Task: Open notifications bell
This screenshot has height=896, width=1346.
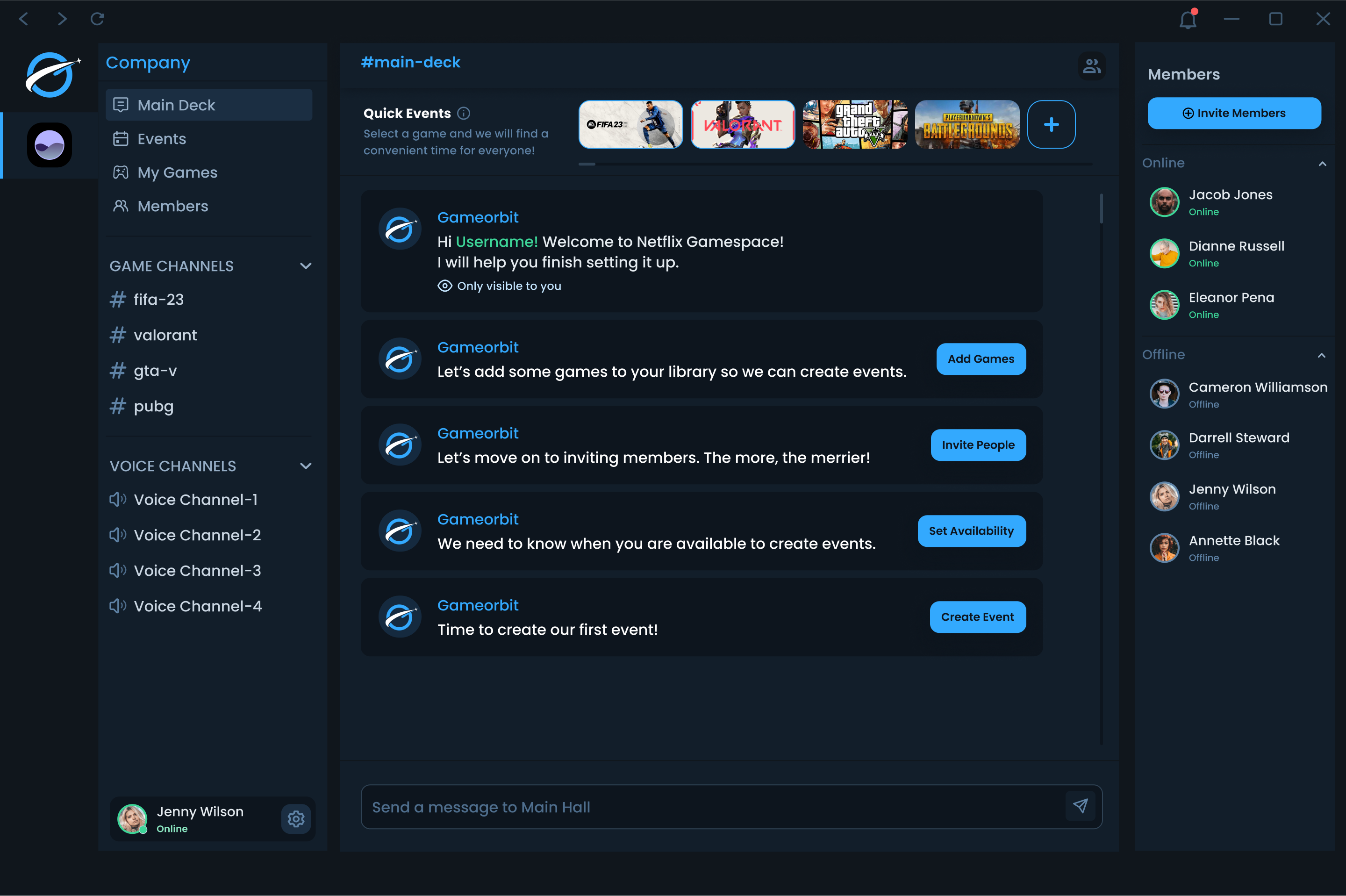Action: 1188,19
